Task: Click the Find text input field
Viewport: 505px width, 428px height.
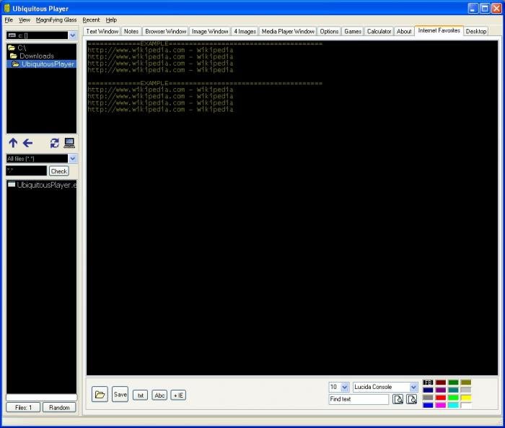Action: click(359, 399)
